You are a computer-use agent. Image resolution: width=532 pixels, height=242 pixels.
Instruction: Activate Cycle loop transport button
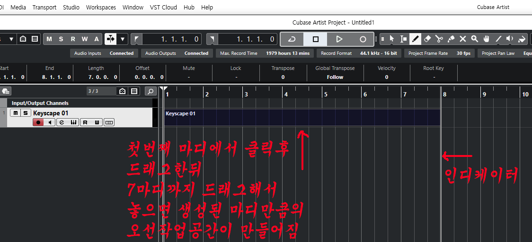click(x=292, y=39)
